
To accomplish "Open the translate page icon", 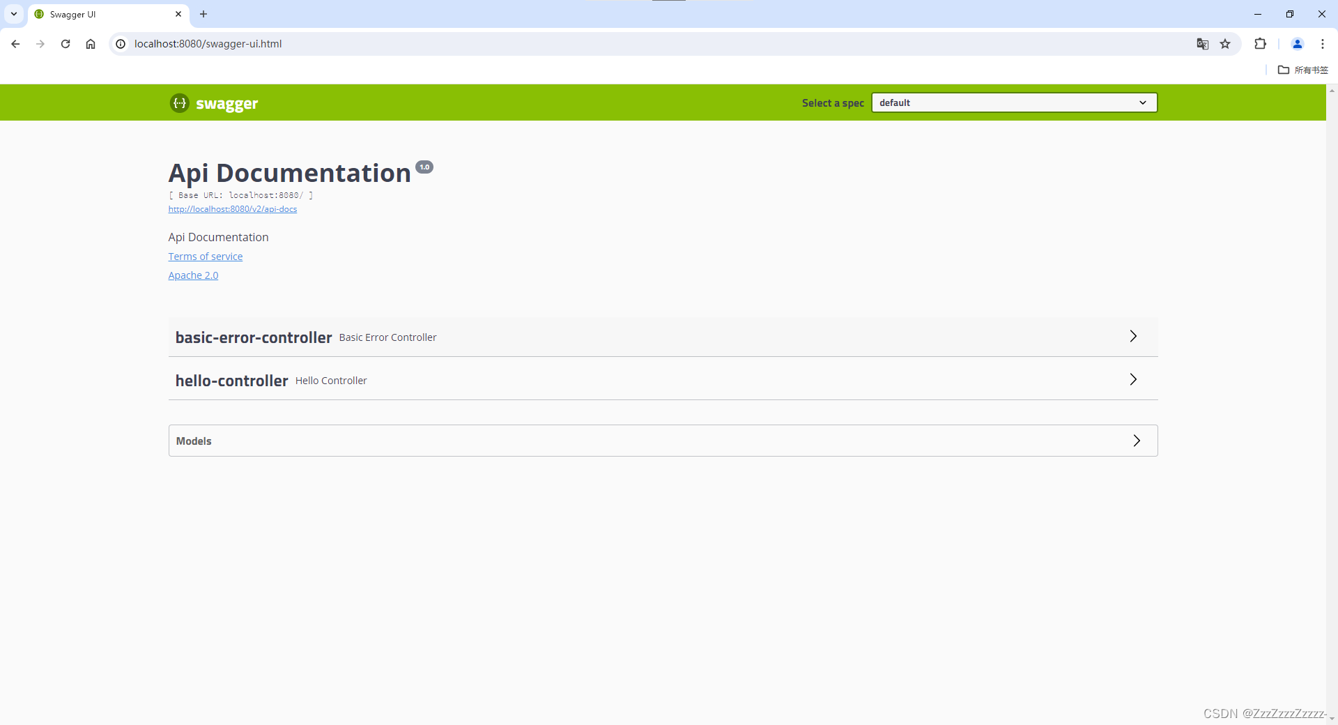I will click(1203, 44).
